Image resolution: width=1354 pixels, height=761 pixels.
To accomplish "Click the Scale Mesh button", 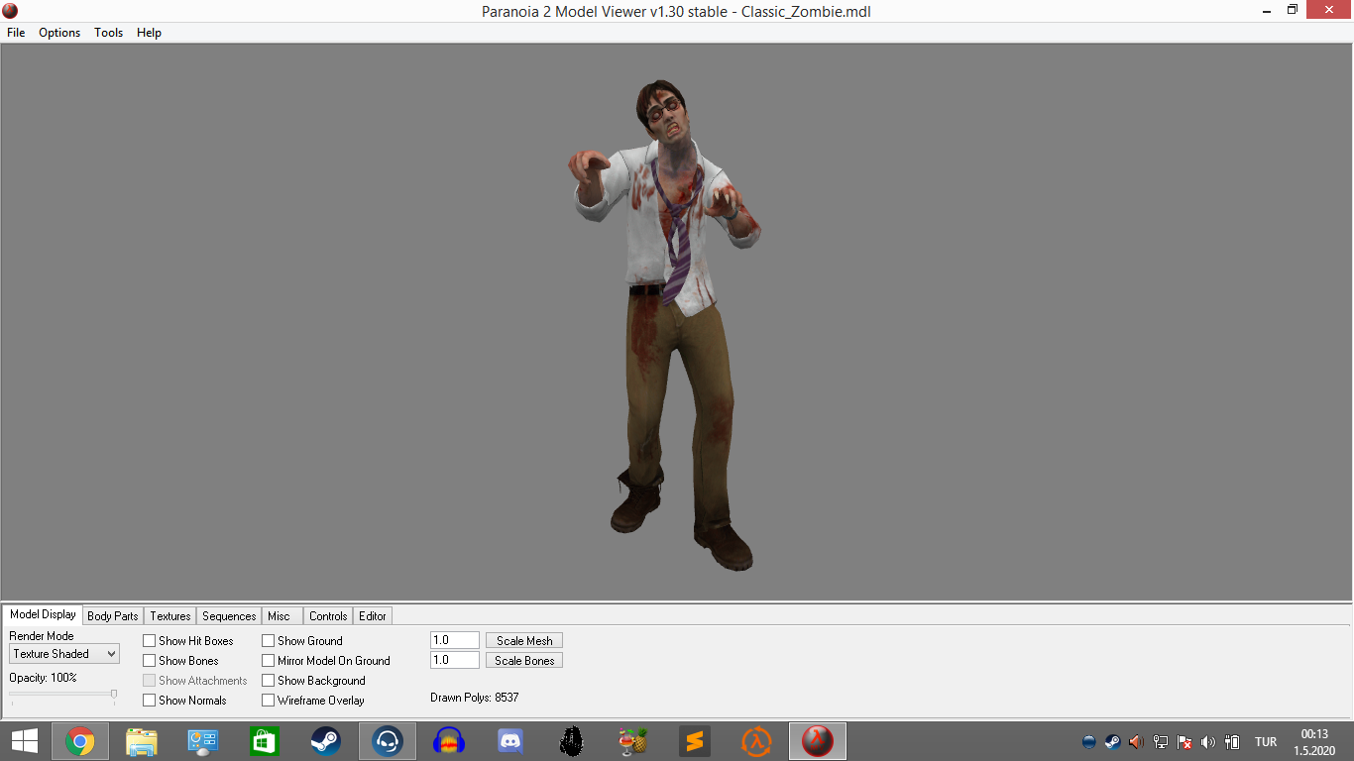I will coord(524,641).
